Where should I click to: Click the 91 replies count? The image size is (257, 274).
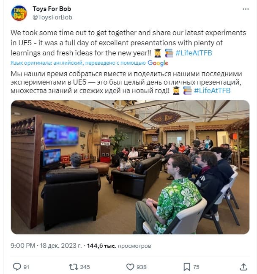coord(26,267)
